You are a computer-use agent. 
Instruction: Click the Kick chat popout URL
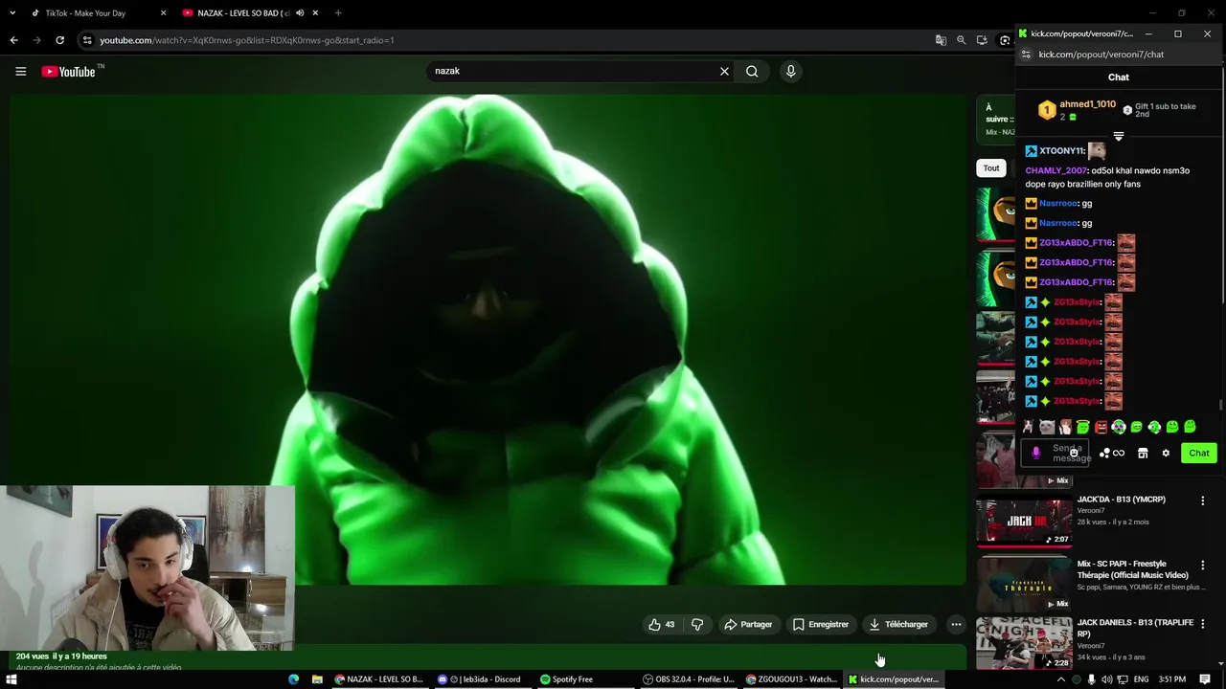tap(1101, 55)
